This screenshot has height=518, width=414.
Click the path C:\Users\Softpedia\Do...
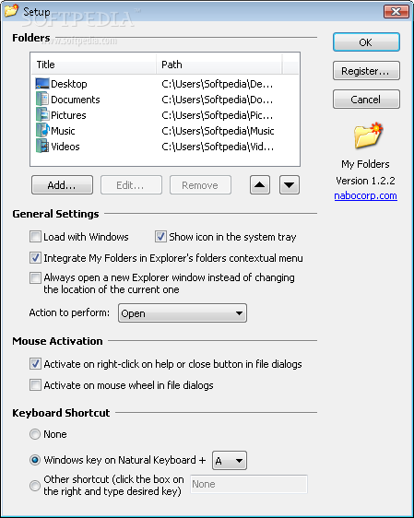click(217, 100)
